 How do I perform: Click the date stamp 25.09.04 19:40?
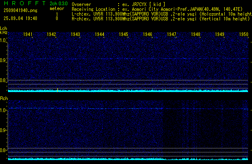(20, 18)
